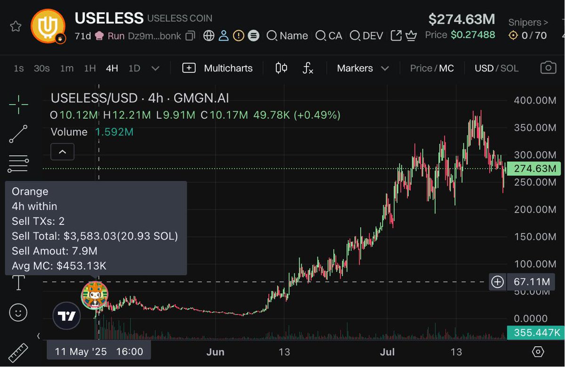565x367 pixels.
Task: Click the Snipers target count 0/70
Action: (528, 36)
